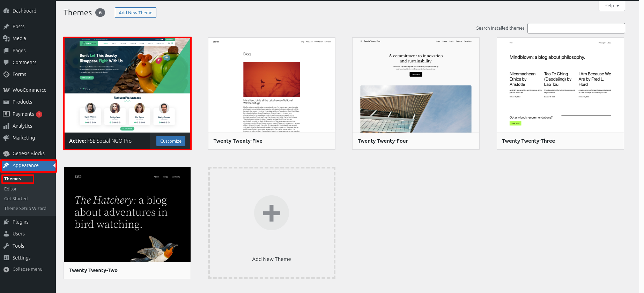The height and width of the screenshot is (293, 644).
Task: Go to WooCommerce menu item
Action: 28,90
